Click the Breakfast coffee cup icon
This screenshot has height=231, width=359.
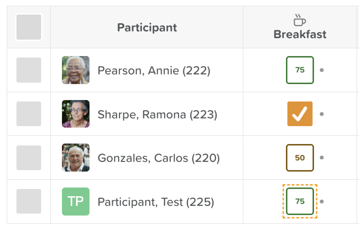pos(299,20)
